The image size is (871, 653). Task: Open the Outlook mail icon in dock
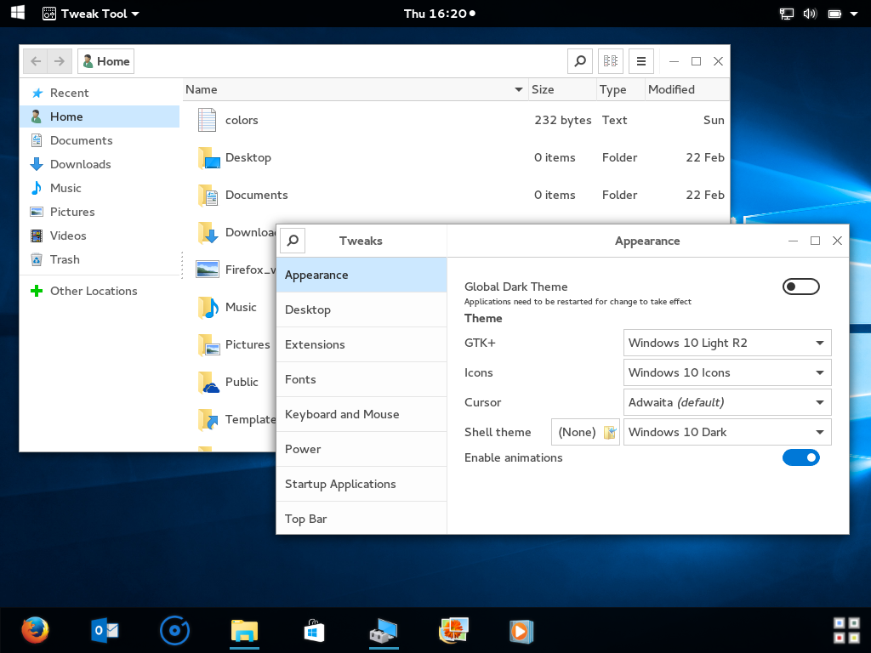[x=105, y=631]
